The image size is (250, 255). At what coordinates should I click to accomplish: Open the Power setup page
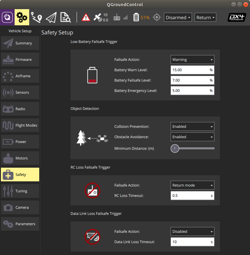tap(20, 141)
